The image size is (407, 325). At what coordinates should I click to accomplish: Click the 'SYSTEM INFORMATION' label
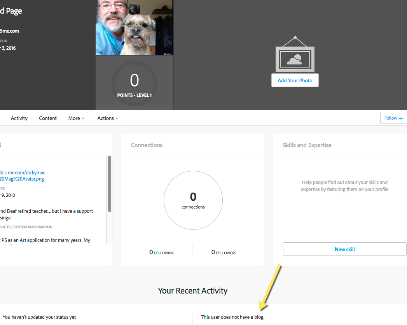pyautogui.click(x=33, y=227)
